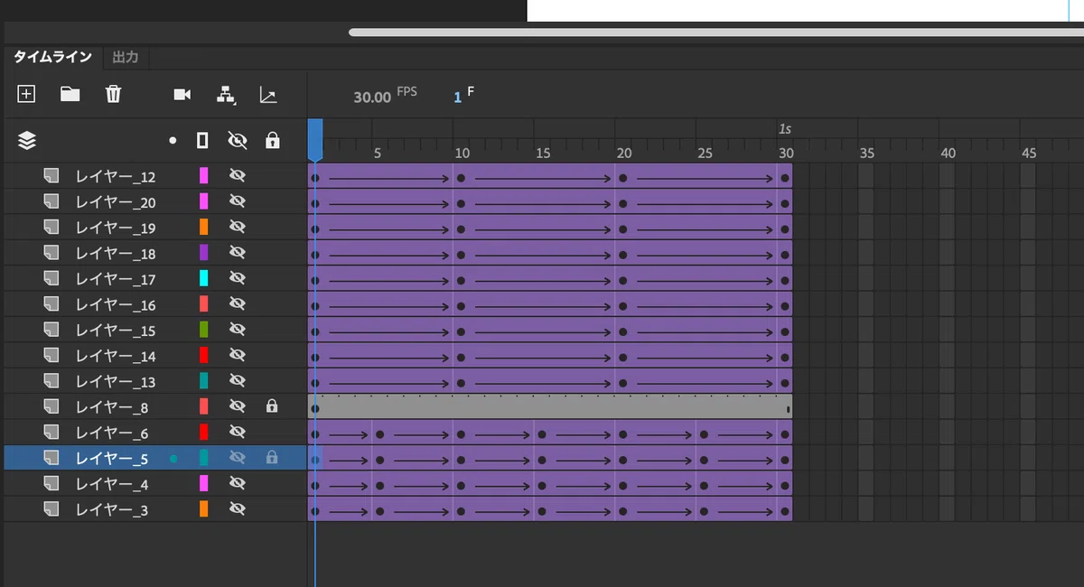Select layer レイヤー_8

click(112, 407)
